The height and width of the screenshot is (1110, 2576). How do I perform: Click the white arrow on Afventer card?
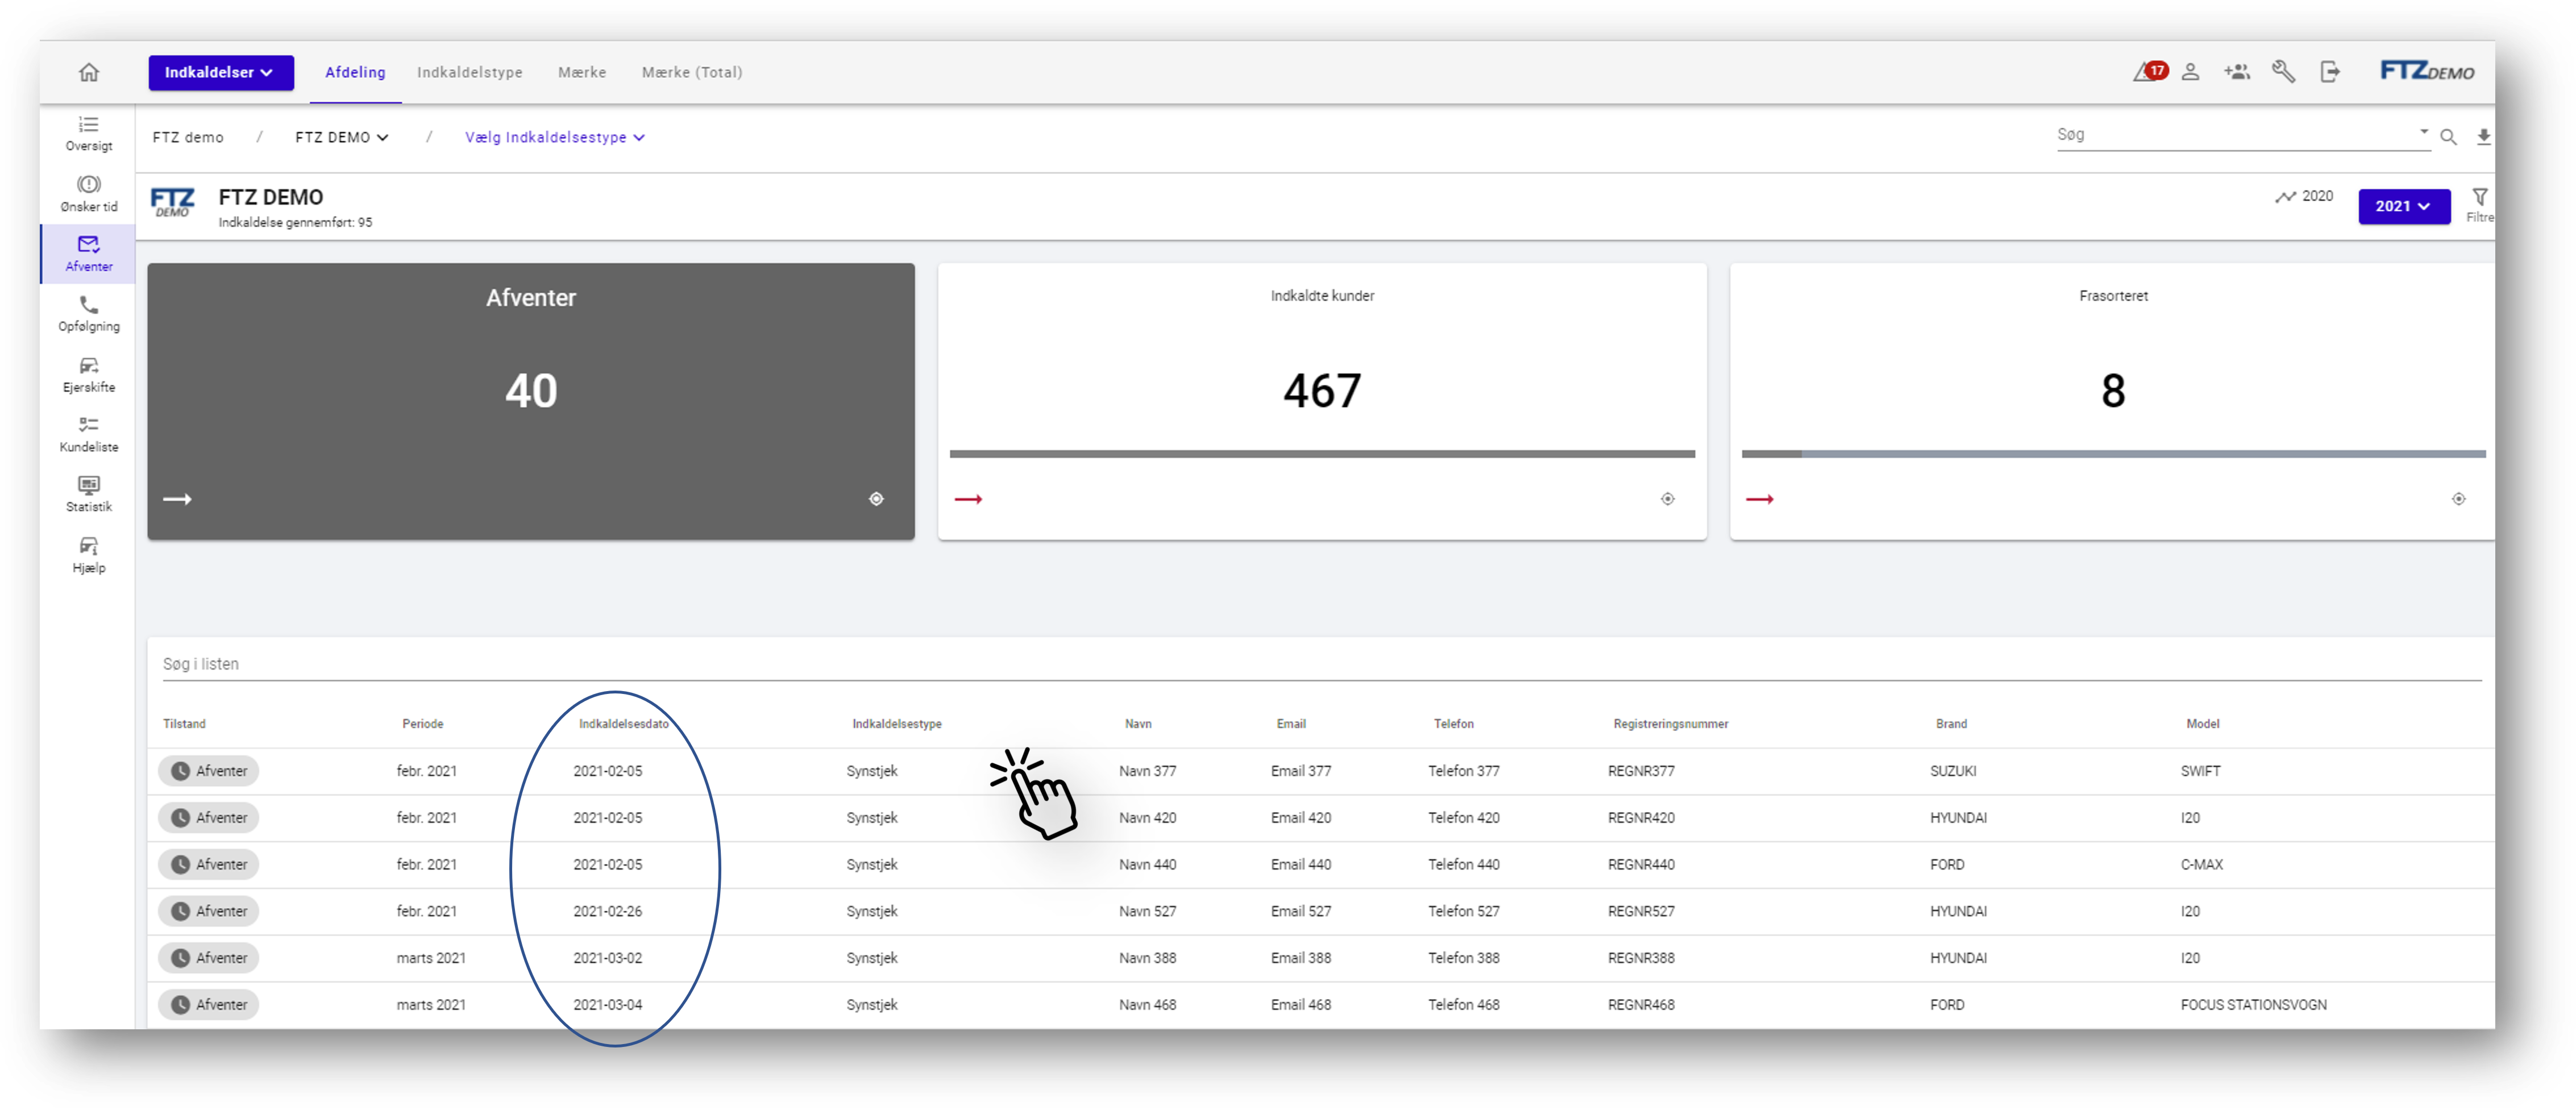(177, 499)
